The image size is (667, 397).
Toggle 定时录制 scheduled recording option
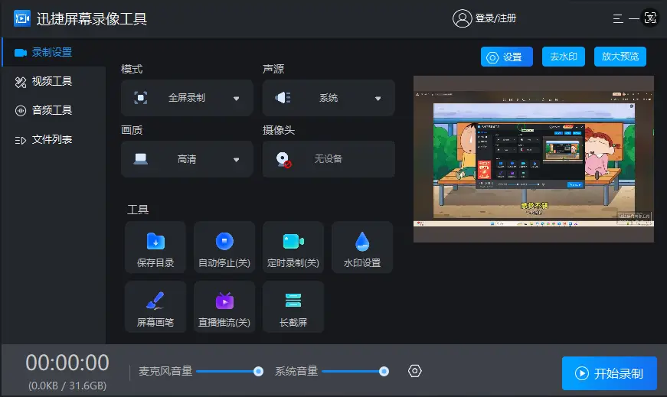tap(293, 252)
